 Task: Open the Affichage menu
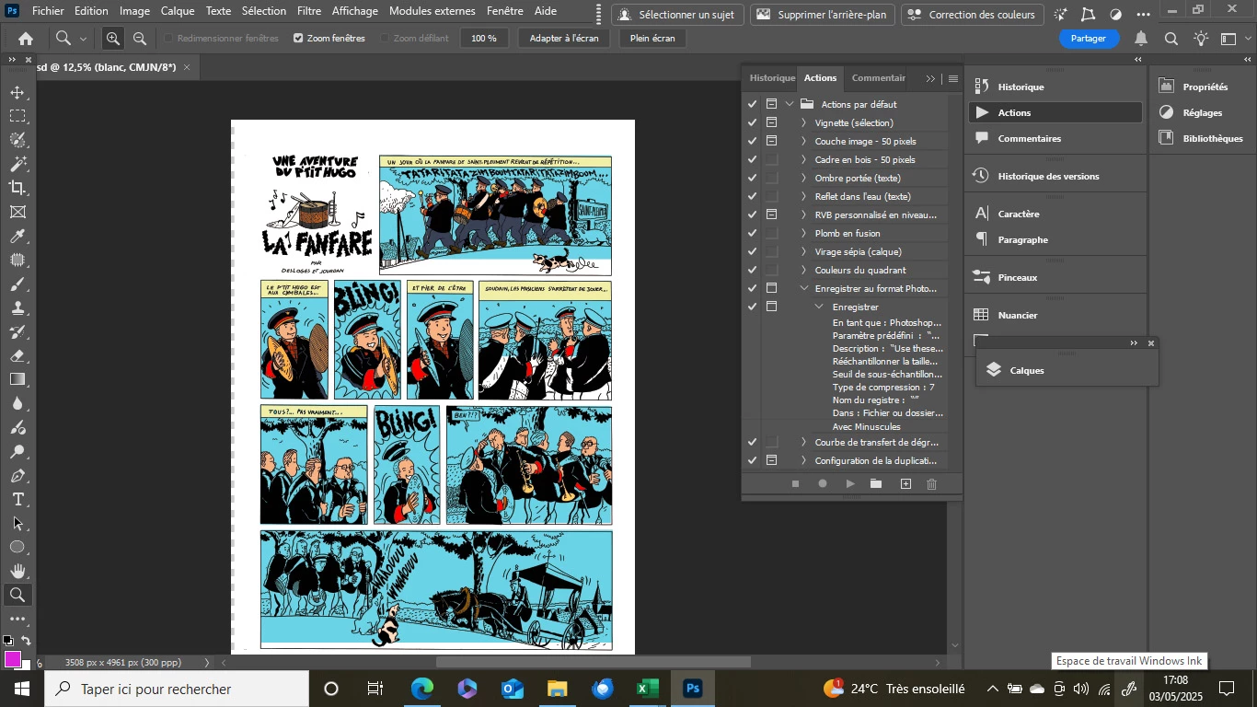click(x=355, y=11)
